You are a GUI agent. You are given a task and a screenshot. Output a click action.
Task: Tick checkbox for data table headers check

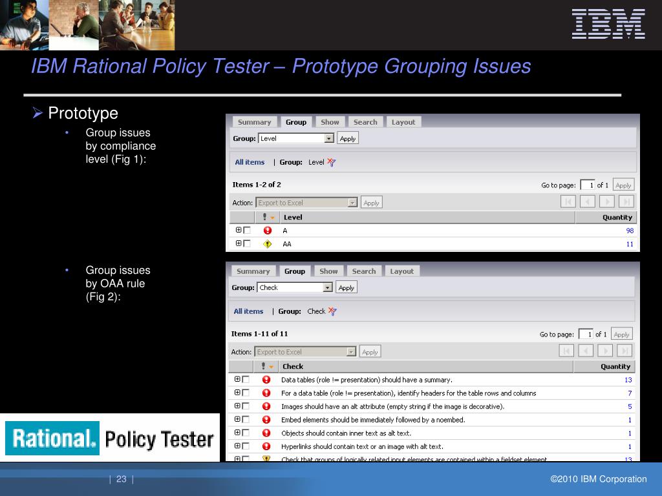pos(246,393)
